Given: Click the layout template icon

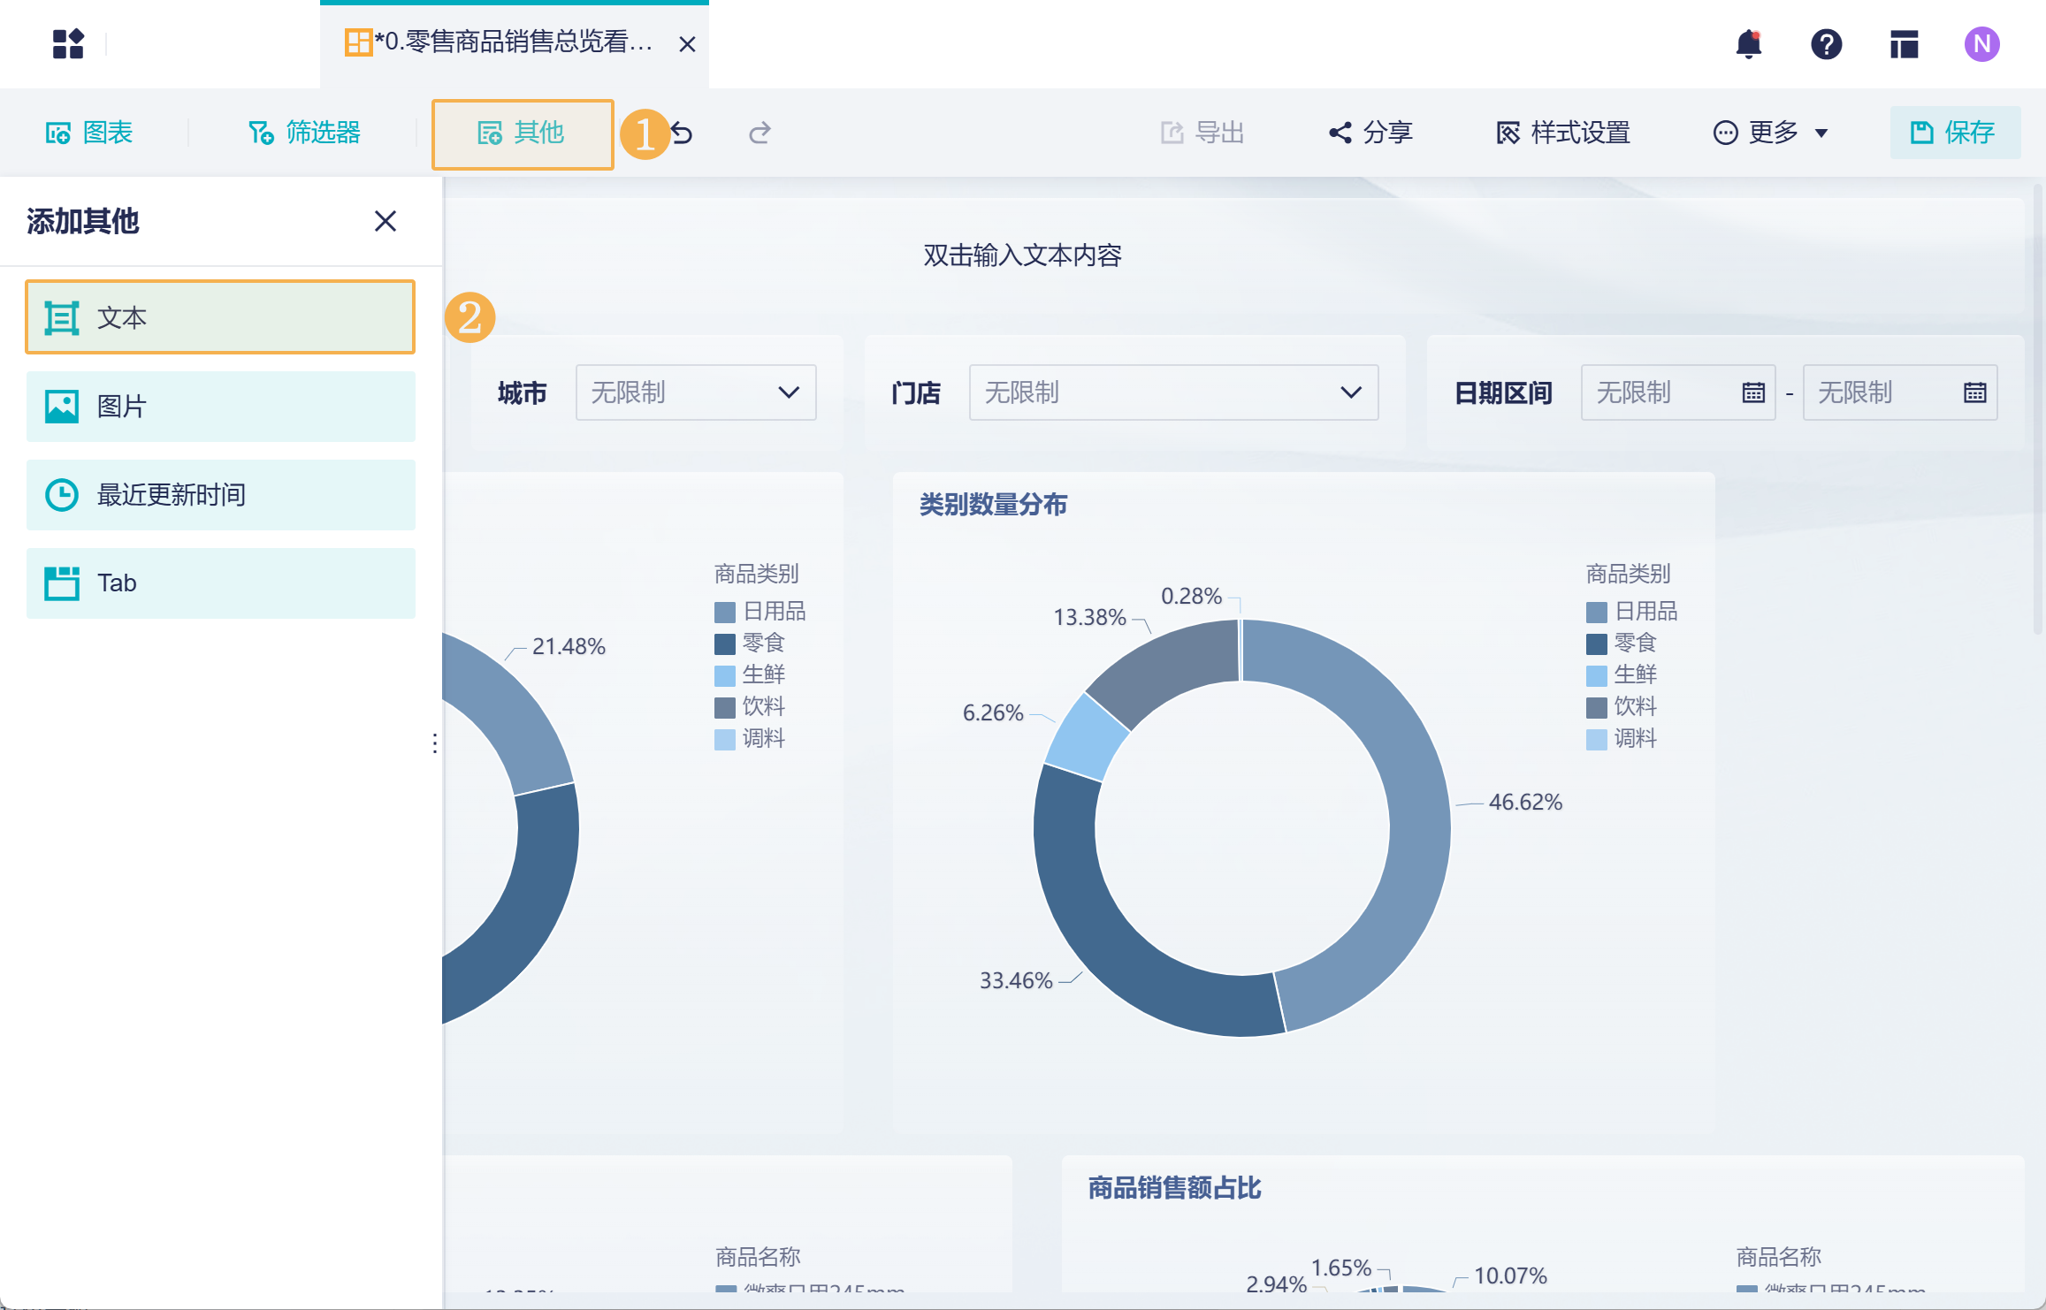Looking at the screenshot, I should click(1904, 43).
